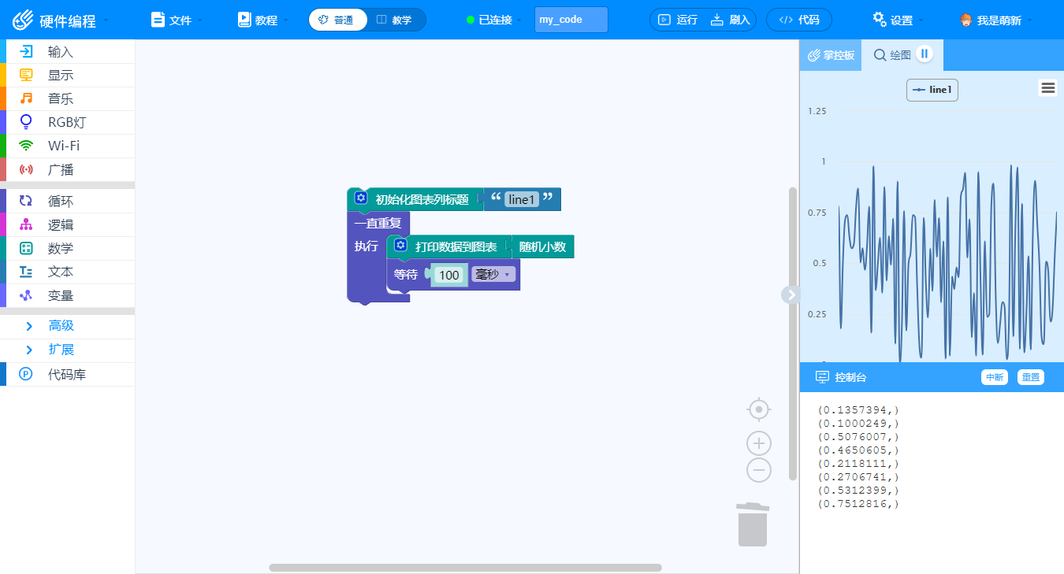Open the chart hamburger menu
The width and height of the screenshot is (1064, 574).
tap(1048, 88)
